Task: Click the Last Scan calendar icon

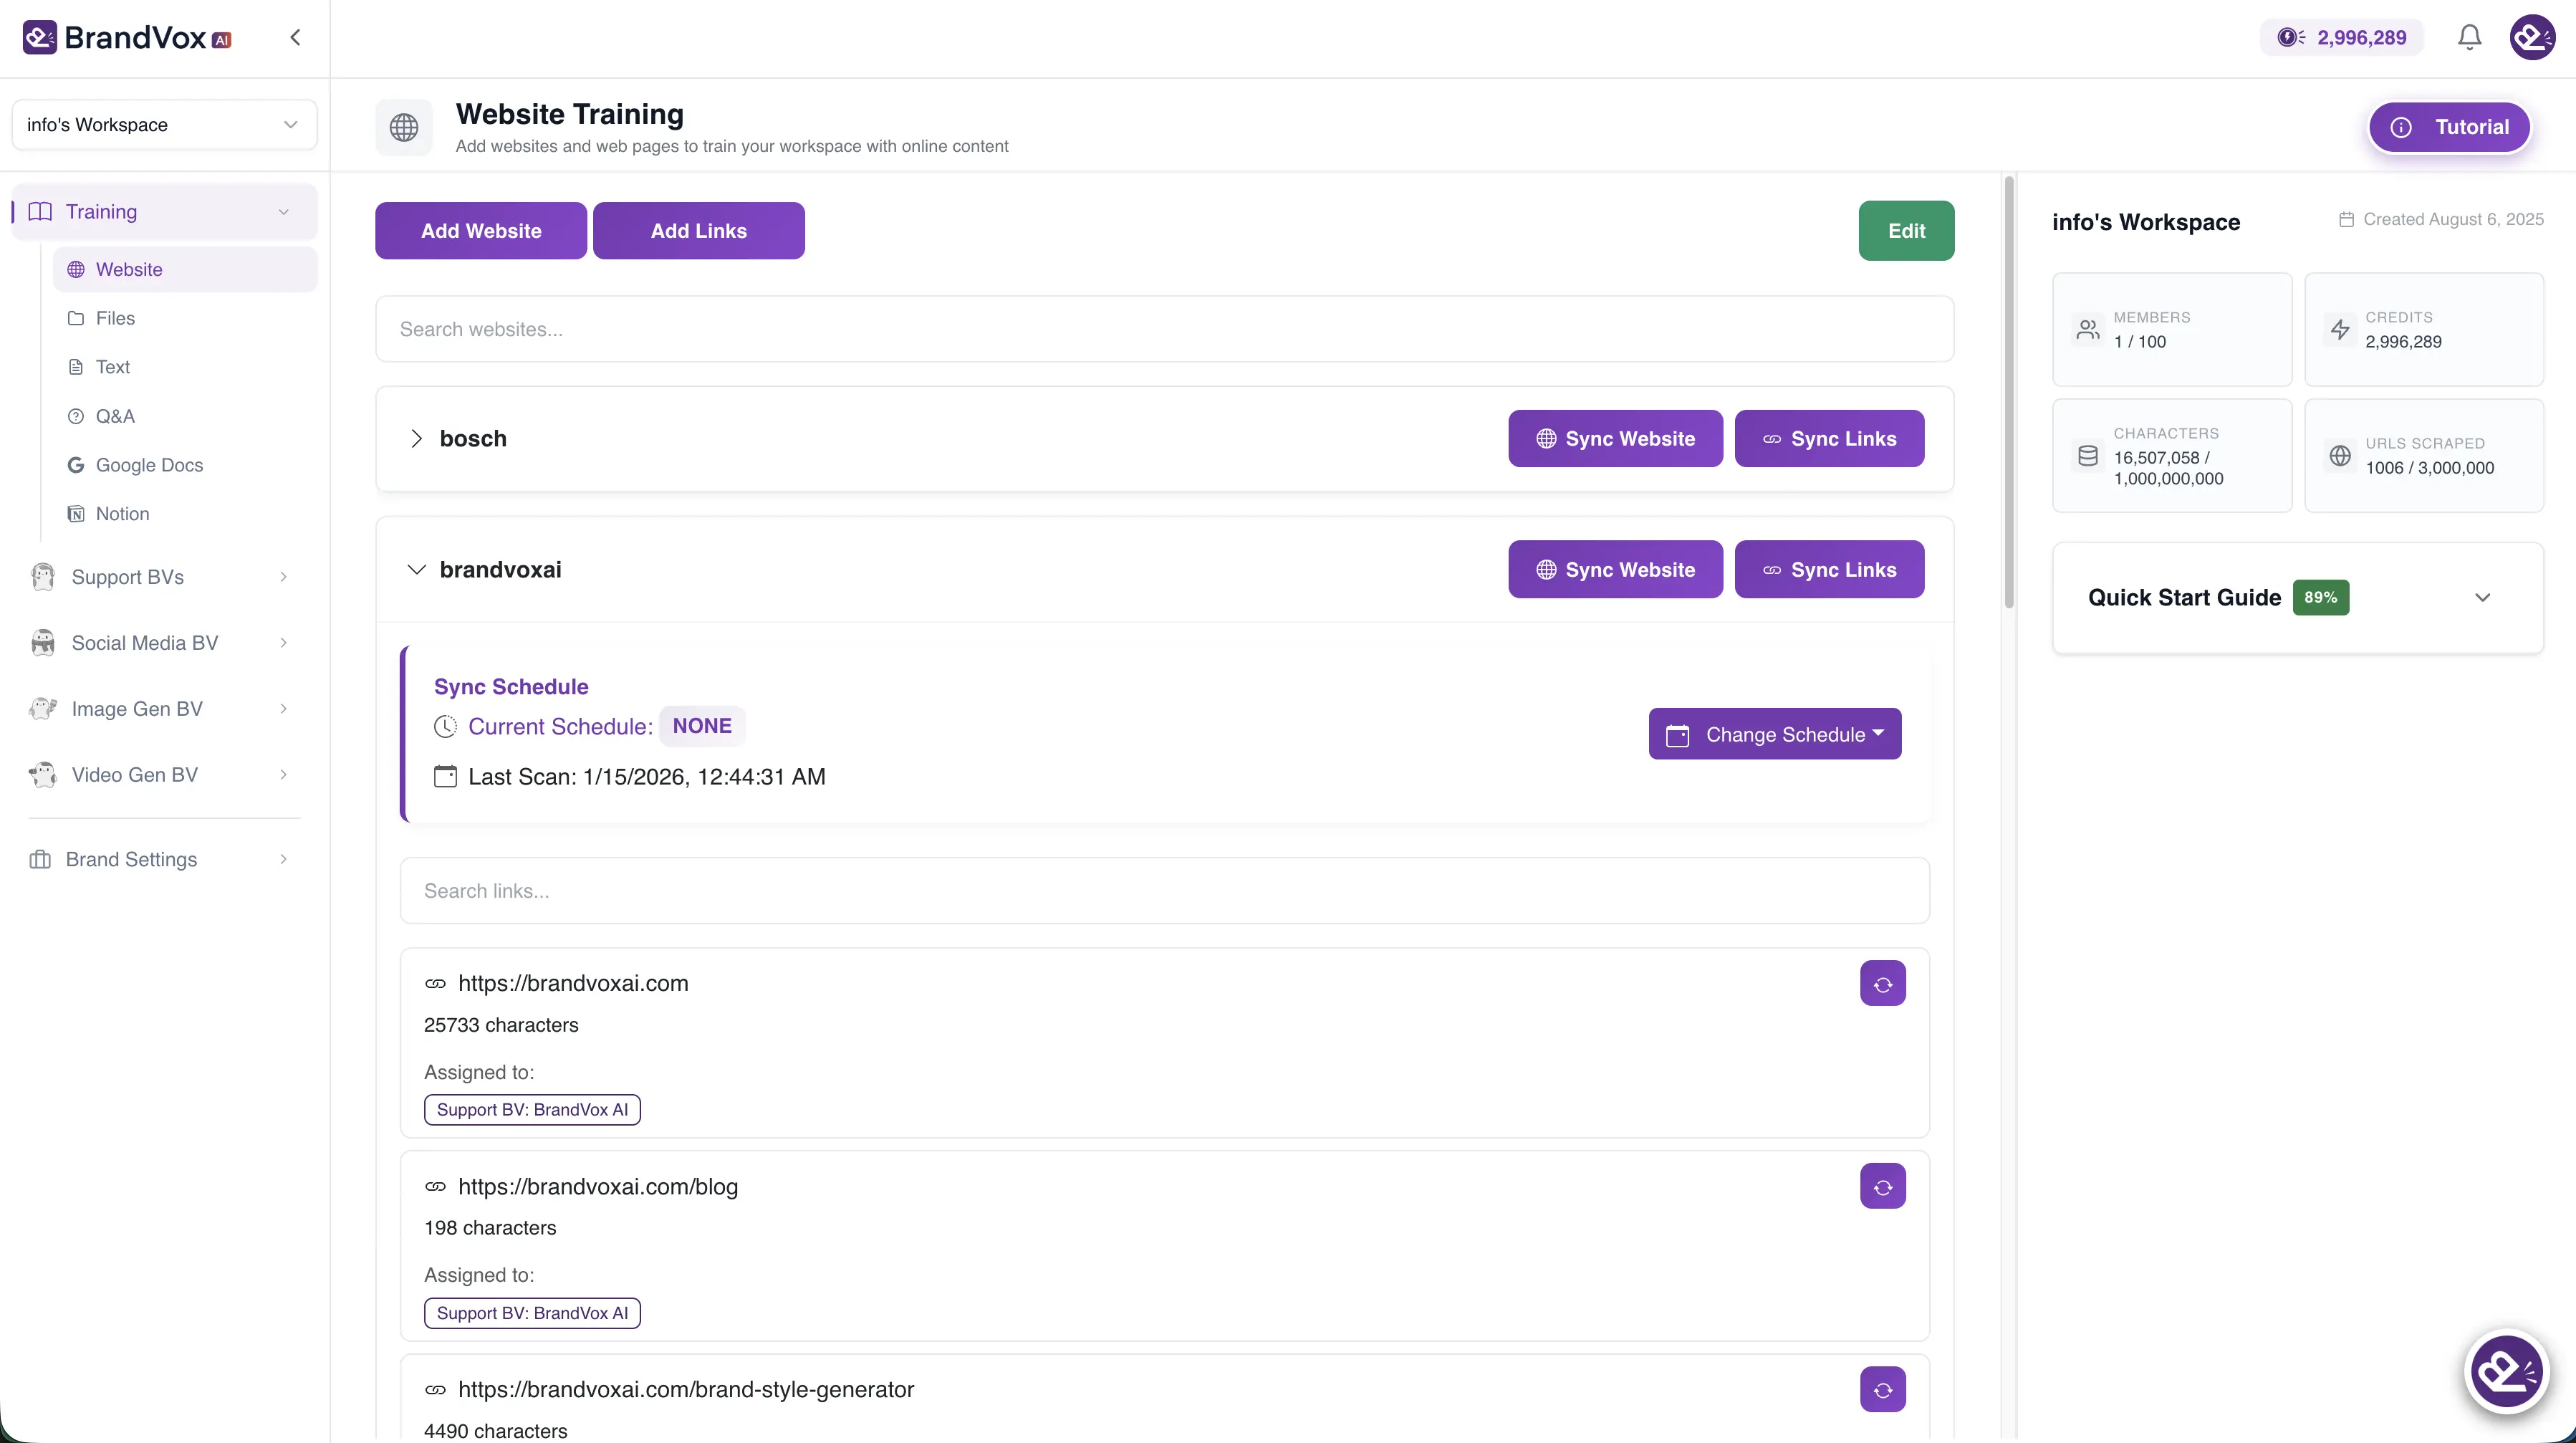Action: click(x=445, y=777)
